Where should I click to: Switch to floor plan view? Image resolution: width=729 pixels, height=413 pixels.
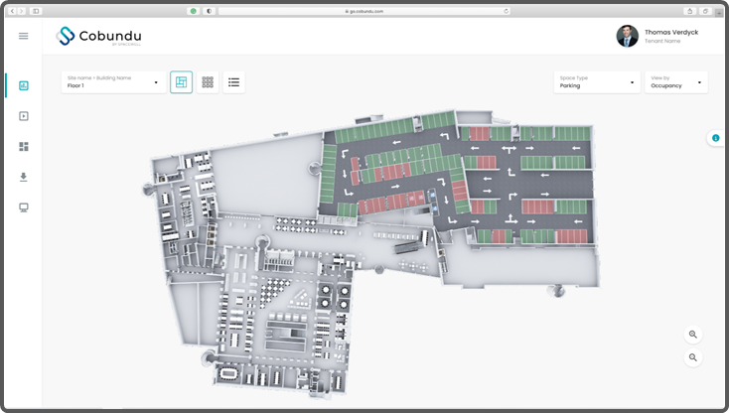tap(182, 82)
